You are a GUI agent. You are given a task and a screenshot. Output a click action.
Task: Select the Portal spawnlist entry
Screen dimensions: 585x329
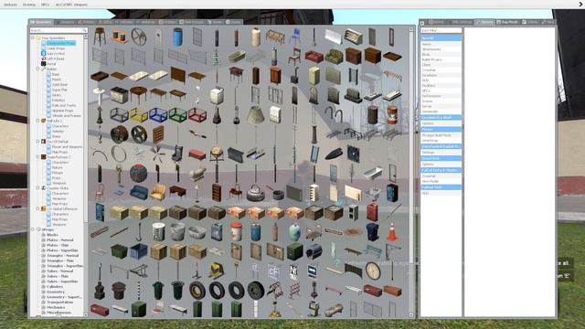click(51, 64)
